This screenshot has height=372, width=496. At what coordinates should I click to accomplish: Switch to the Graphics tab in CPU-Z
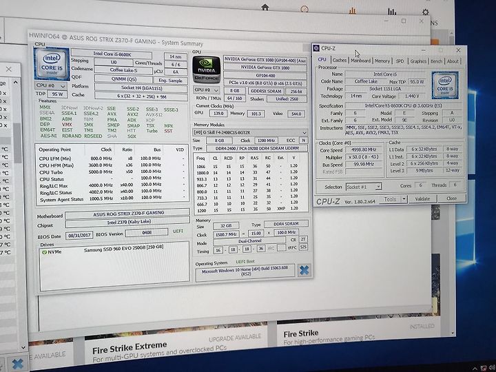point(418,61)
